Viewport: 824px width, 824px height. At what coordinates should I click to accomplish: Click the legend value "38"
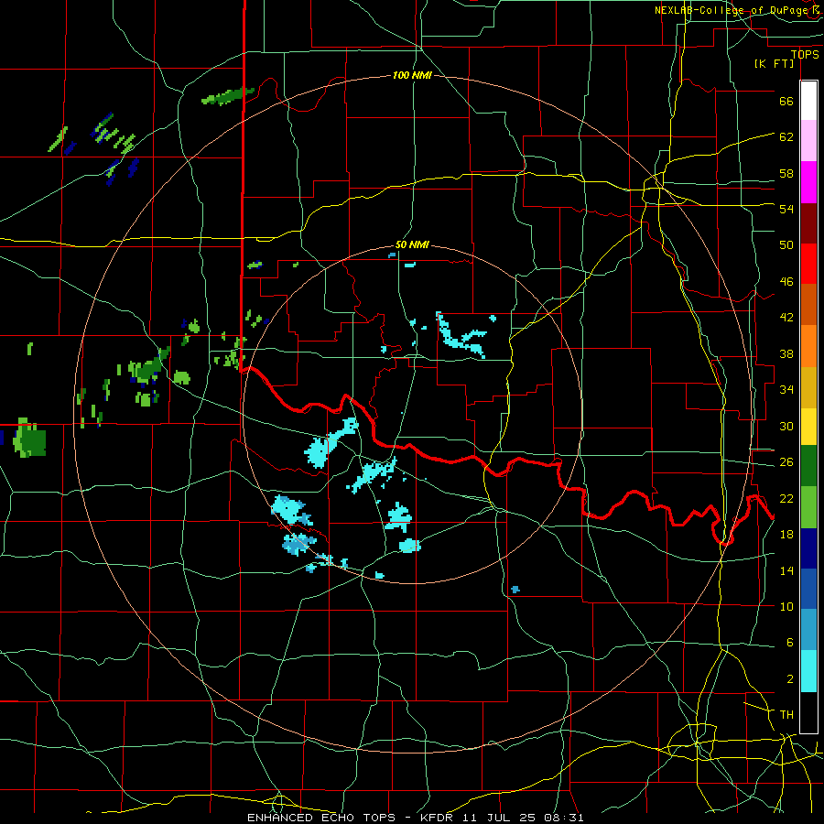[x=786, y=353]
